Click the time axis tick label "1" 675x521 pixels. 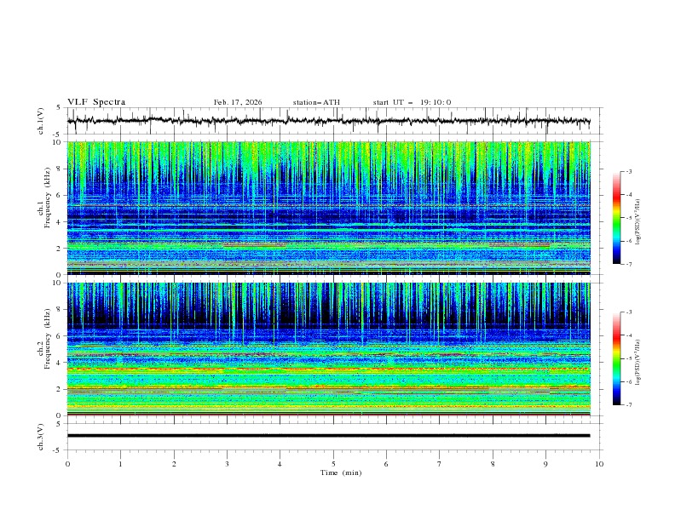pyautogui.click(x=120, y=464)
